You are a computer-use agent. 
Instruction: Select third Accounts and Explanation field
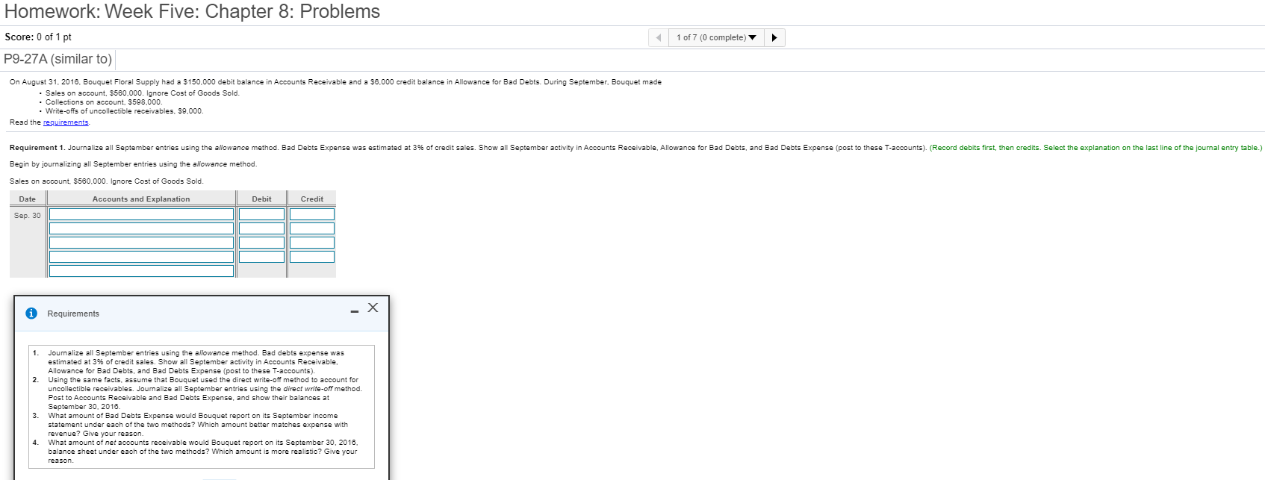(x=141, y=243)
